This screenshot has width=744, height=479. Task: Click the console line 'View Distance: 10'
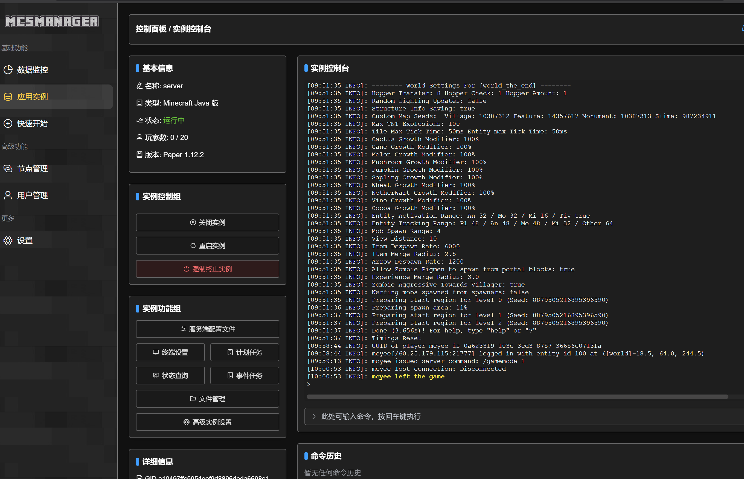coord(404,239)
